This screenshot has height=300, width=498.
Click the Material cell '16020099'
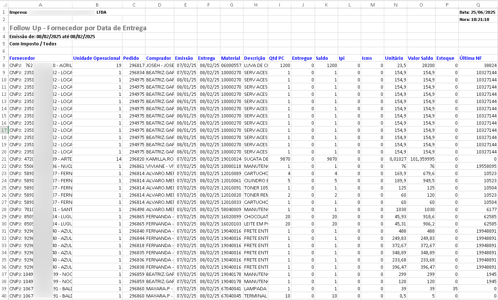(232, 216)
